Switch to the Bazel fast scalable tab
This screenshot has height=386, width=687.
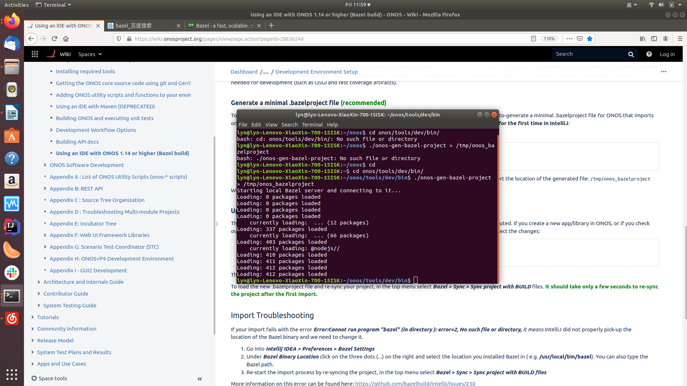pyautogui.click(x=222, y=26)
